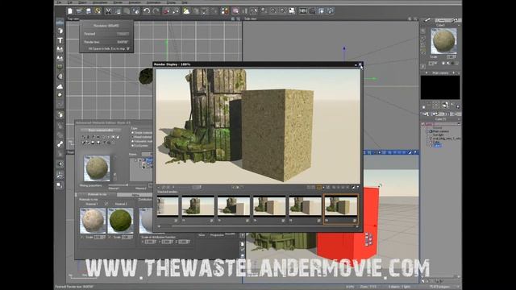Viewport: 516px width, 290px height.
Task: Click the zoom out toolbar icon
Action: coord(283,10)
